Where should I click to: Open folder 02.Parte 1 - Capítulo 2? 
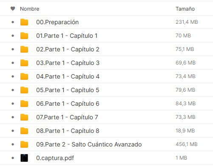point(68,49)
